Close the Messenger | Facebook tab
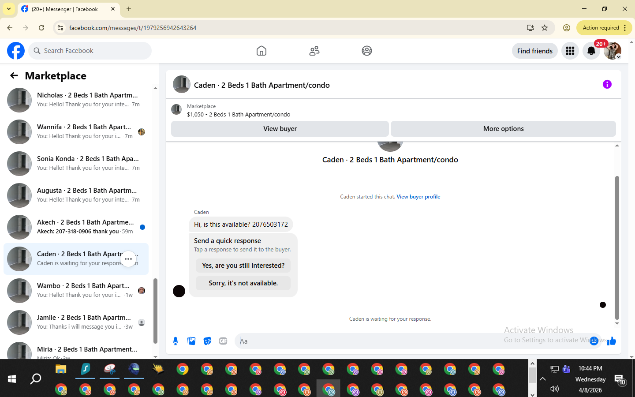The height and width of the screenshot is (397, 635). click(113, 9)
